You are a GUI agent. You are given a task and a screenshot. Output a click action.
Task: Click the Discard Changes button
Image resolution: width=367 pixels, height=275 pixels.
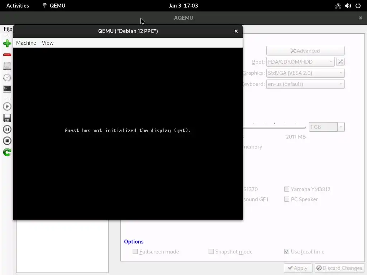pyautogui.click(x=340, y=268)
